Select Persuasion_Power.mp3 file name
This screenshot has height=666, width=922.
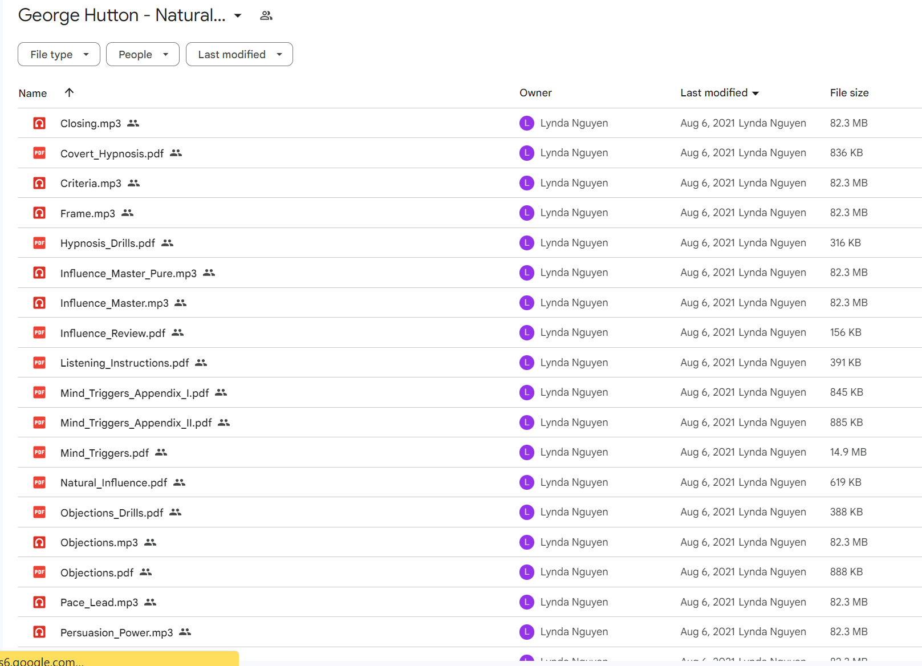[117, 632]
